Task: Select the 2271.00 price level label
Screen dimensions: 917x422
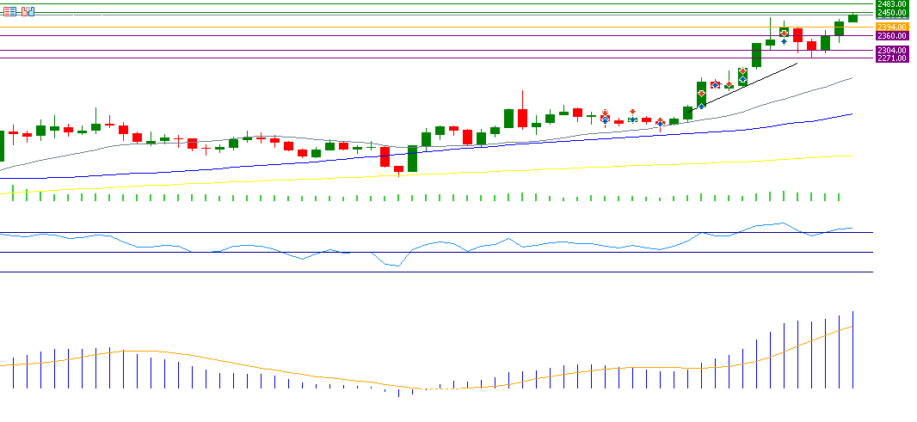Action: (x=891, y=58)
